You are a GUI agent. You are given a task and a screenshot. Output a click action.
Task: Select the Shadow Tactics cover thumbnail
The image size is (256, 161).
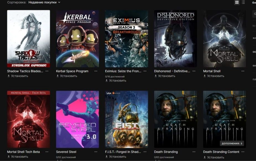tap(28, 39)
